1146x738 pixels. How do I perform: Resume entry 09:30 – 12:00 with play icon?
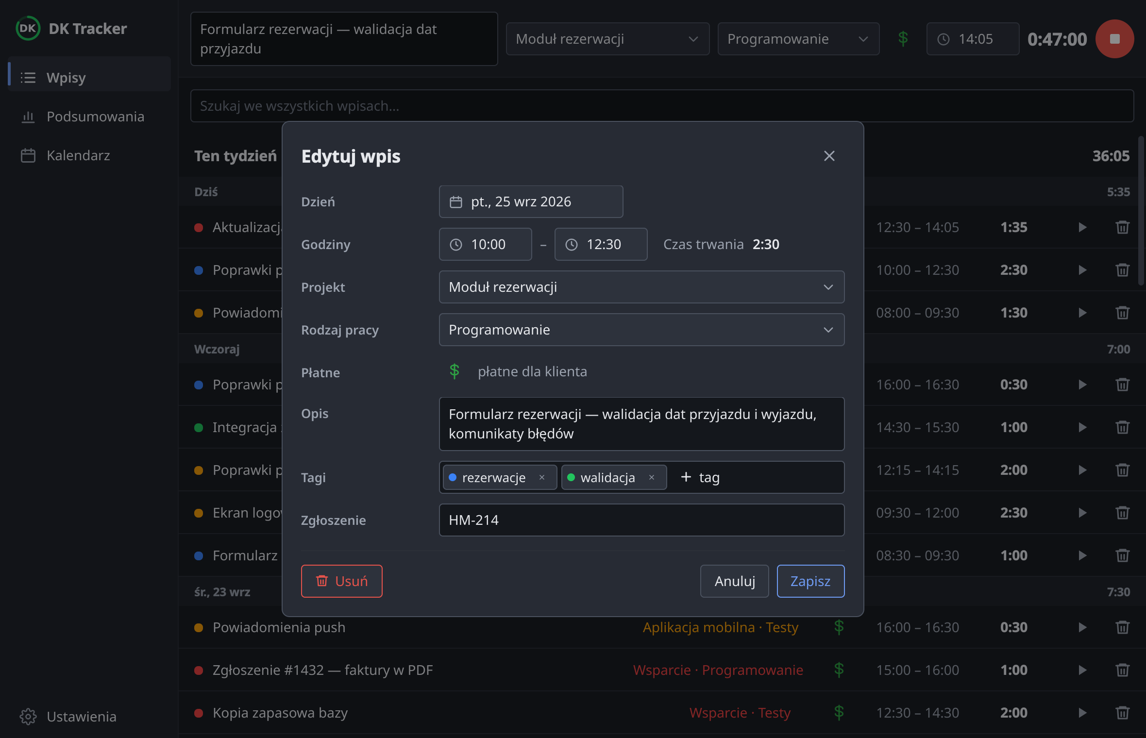[x=1082, y=513]
